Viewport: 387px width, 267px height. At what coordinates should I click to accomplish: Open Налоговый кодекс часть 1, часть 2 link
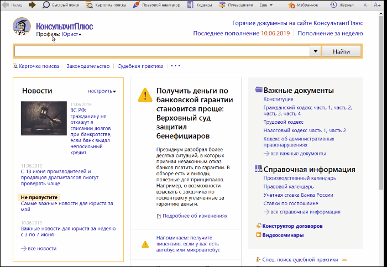305,130
